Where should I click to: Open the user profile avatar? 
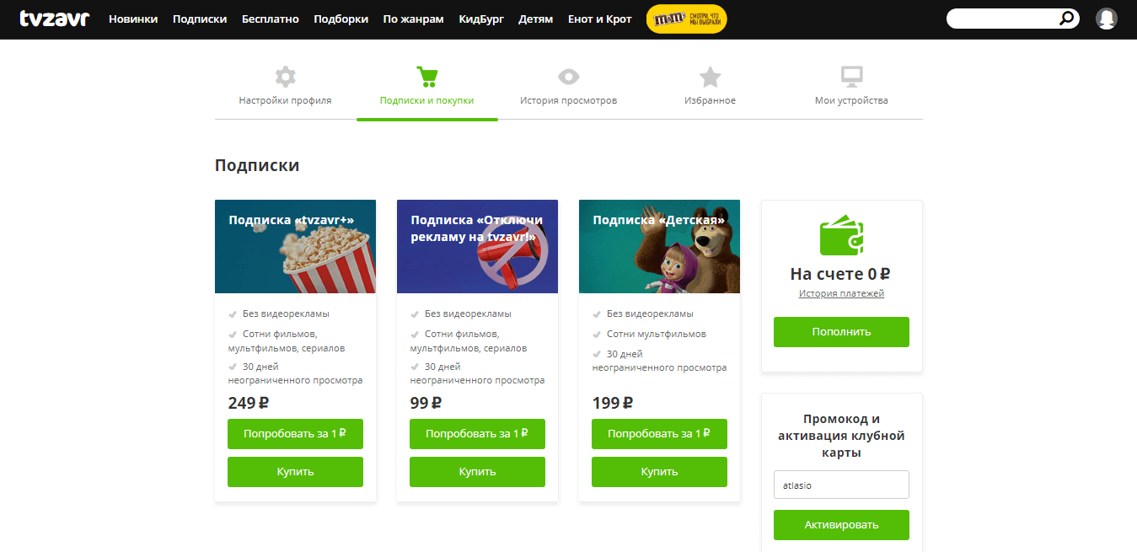(x=1106, y=19)
